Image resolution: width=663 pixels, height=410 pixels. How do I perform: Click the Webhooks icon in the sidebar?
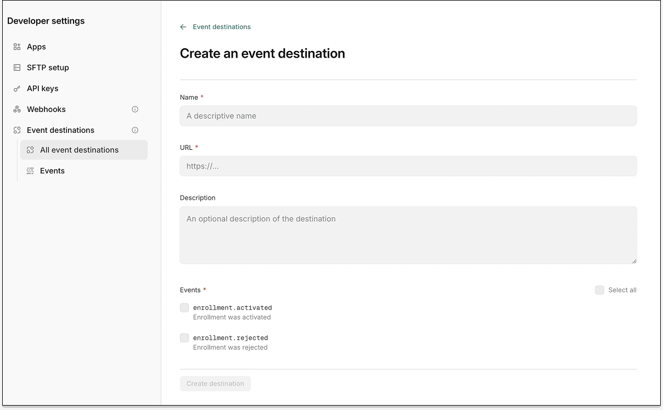pos(16,109)
